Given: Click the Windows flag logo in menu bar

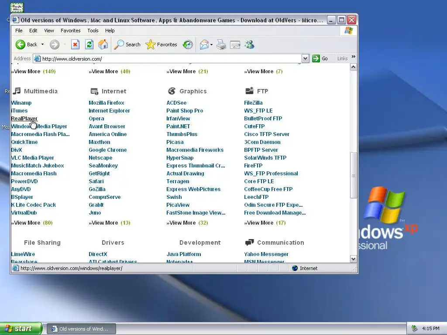Looking at the screenshot, I should (349, 31).
